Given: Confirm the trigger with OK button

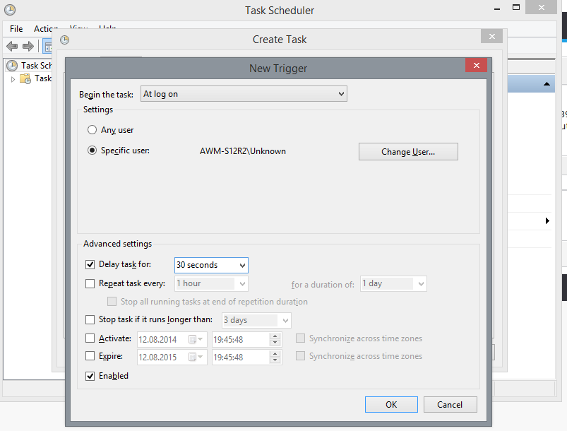Looking at the screenshot, I should point(391,405).
